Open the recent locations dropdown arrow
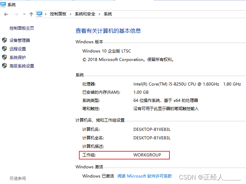This screenshot has width=246, height=184. (x=24, y=14)
